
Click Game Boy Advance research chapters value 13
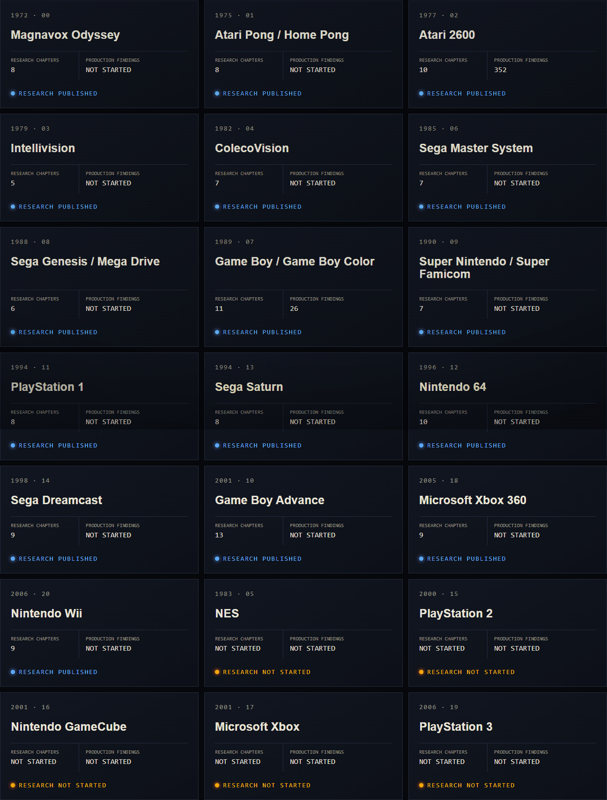219,535
